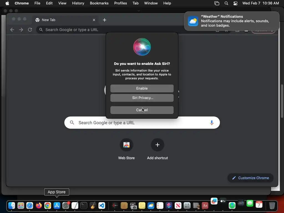Image resolution: width=284 pixels, height=213 pixels.
Task: Open Stocks from the Dock
Action: point(241,203)
